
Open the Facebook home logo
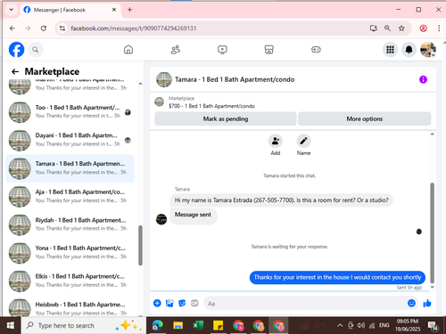16,49
